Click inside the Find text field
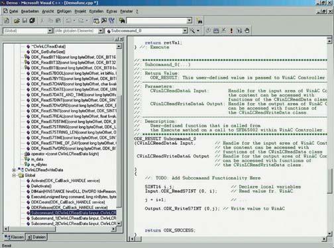Image resolution: width=334 pixels, height=248 pixels. (156, 21)
